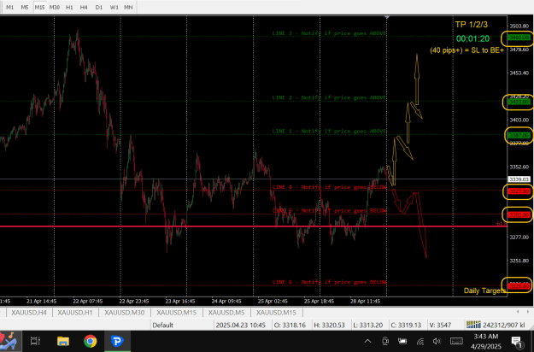Image resolution: width=534 pixels, height=352 pixels.
Task: Select the LINE 2 notify ABOVE label
Action: point(329,97)
